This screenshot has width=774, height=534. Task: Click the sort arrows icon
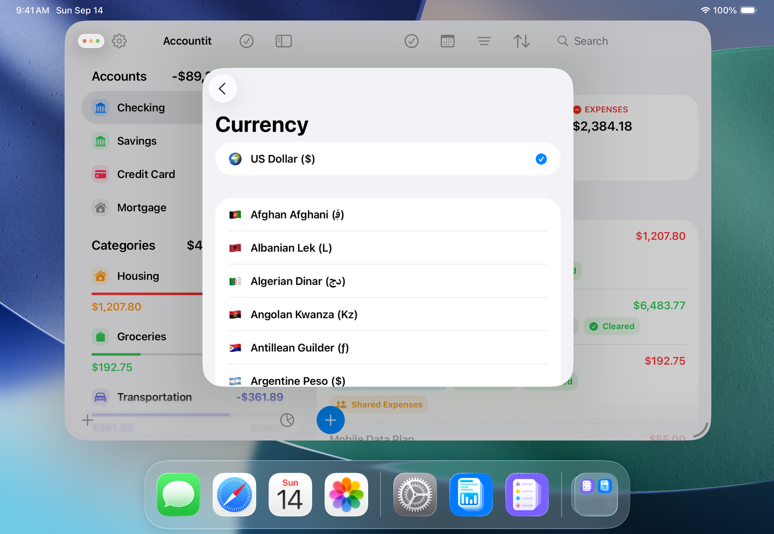(521, 41)
